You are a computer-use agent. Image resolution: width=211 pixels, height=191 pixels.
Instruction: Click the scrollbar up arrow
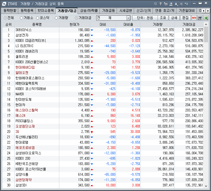[x=206, y=24]
